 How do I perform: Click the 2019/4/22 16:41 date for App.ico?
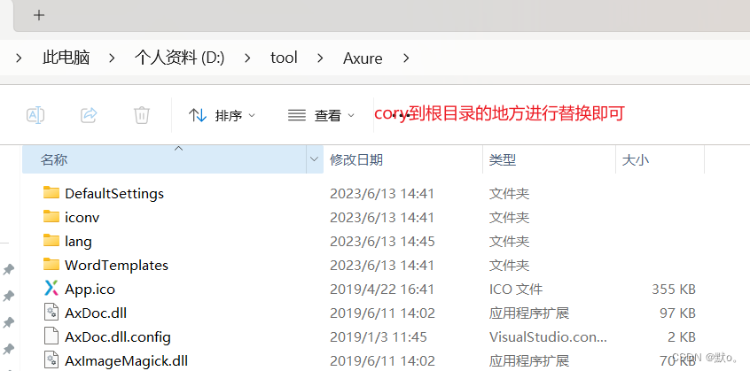click(x=382, y=289)
